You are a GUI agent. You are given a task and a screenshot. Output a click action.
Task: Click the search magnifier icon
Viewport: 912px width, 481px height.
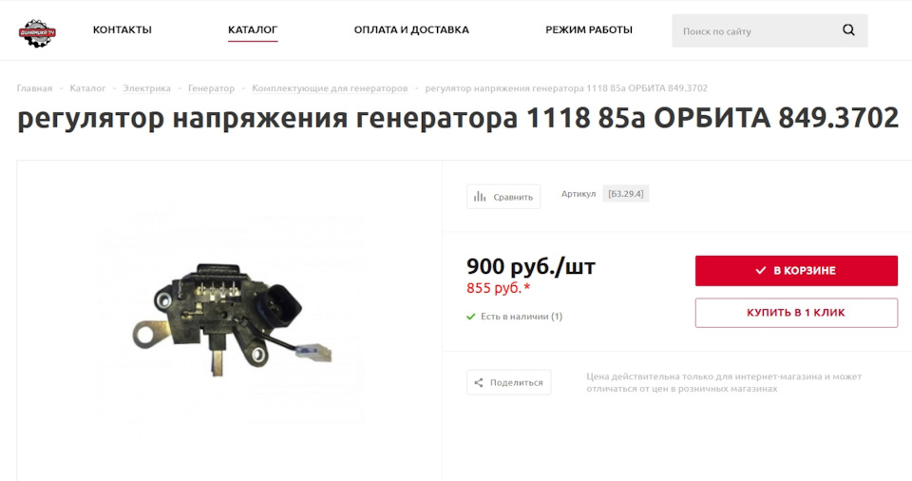[848, 30]
